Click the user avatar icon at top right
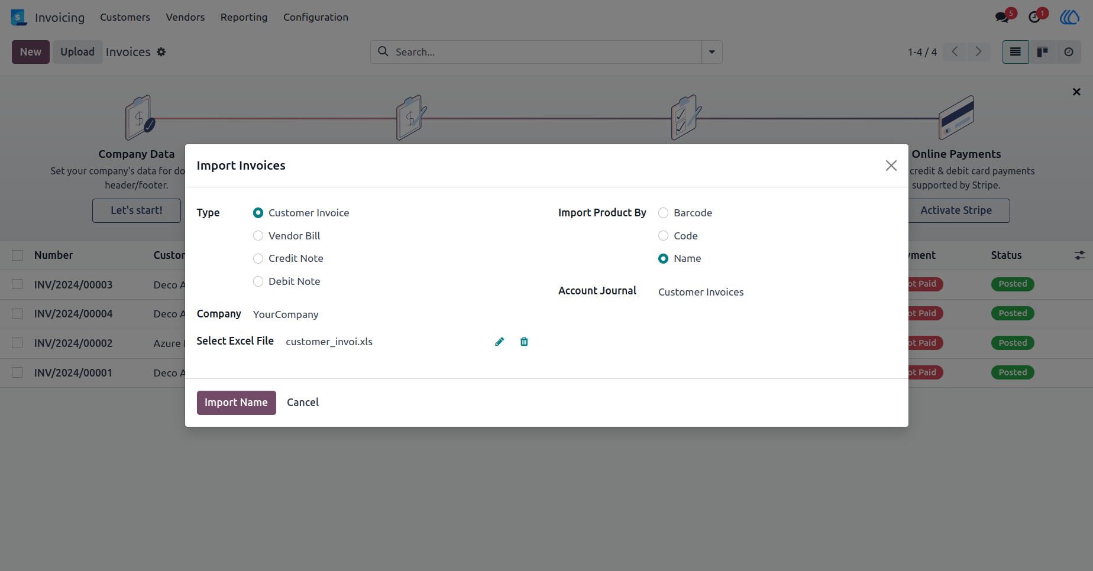 (x=1069, y=17)
